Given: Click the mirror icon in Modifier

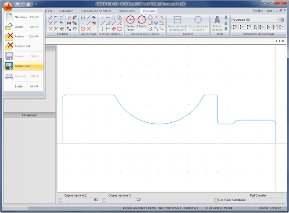Looking at the screenshot, I should click(x=69, y=23).
